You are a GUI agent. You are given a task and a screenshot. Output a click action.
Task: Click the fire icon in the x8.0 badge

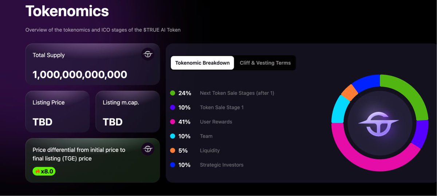tap(38, 171)
